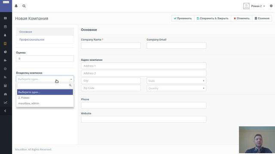This screenshot has height=154, width=275.
Task: Switch to the Профессиональное tab
Action: 45,40
